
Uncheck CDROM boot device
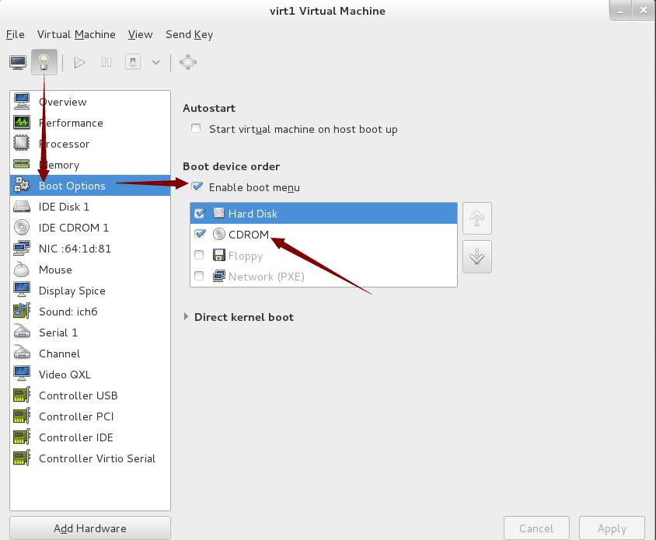coord(200,233)
